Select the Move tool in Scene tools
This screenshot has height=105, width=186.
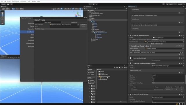(x=2, y=15)
